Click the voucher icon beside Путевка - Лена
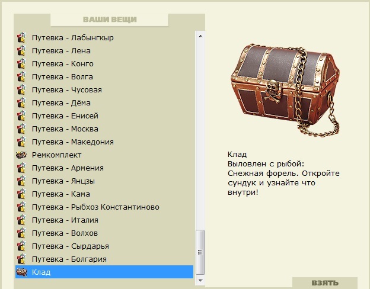370x289 pixels. [21, 50]
